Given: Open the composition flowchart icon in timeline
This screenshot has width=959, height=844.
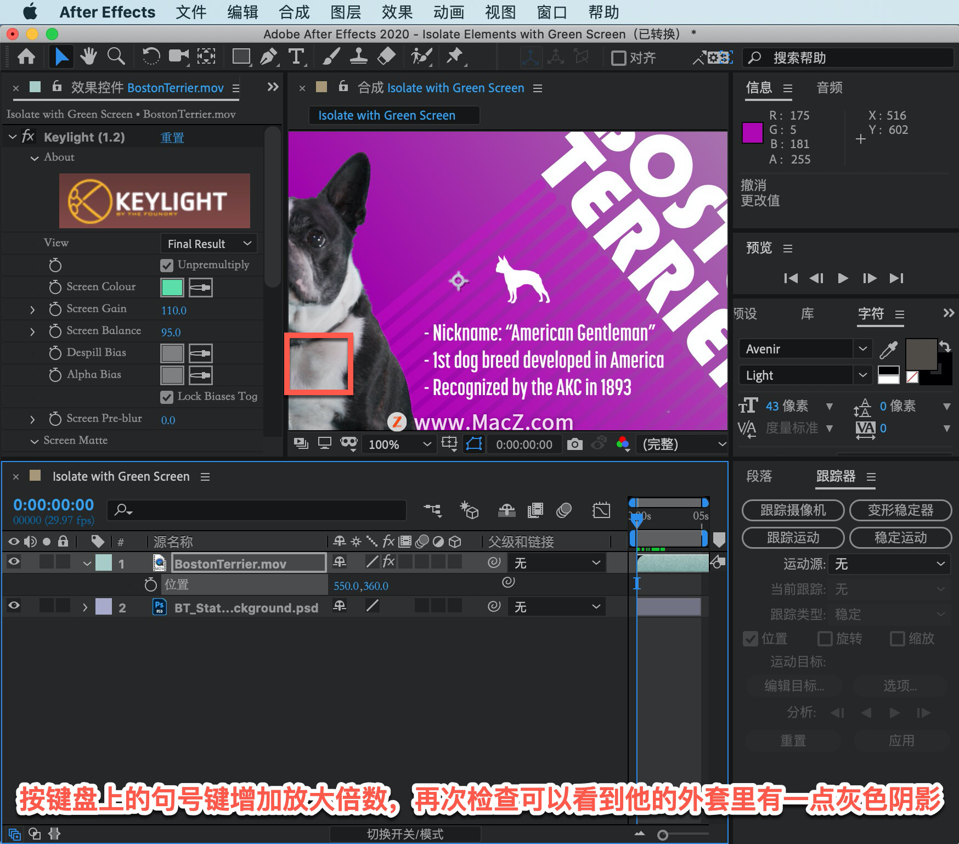Looking at the screenshot, I should coord(432,510).
